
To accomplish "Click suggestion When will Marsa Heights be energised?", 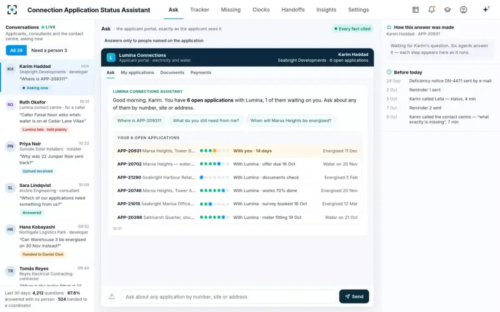I will (x=291, y=121).
